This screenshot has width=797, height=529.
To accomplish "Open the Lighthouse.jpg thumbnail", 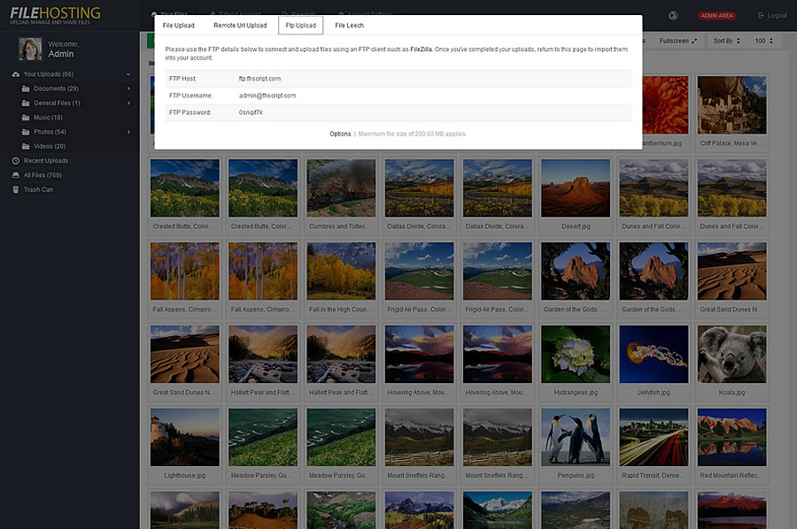I will pyautogui.click(x=185, y=437).
